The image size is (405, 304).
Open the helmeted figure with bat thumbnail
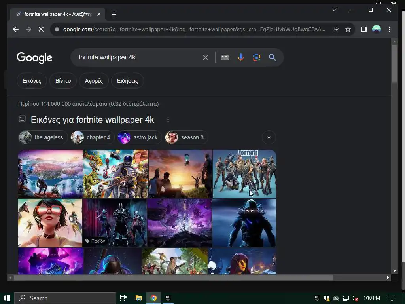click(113, 261)
